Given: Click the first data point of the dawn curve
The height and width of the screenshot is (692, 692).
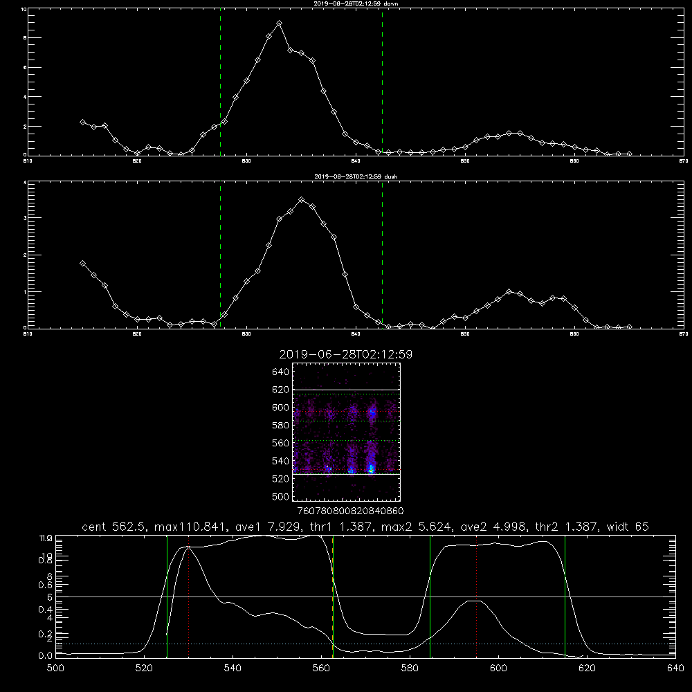Looking at the screenshot, I should [x=82, y=122].
